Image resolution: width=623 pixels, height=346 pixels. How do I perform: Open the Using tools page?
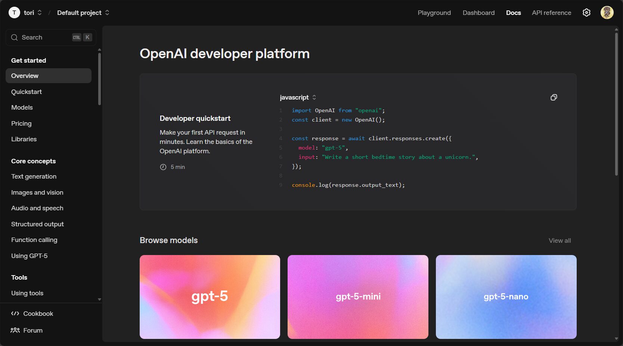click(27, 293)
